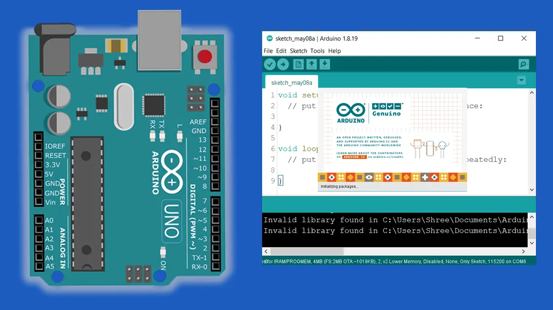The height and width of the screenshot is (310, 553).
Task: Verify the sketch with the checkmark icon
Action: click(x=269, y=64)
